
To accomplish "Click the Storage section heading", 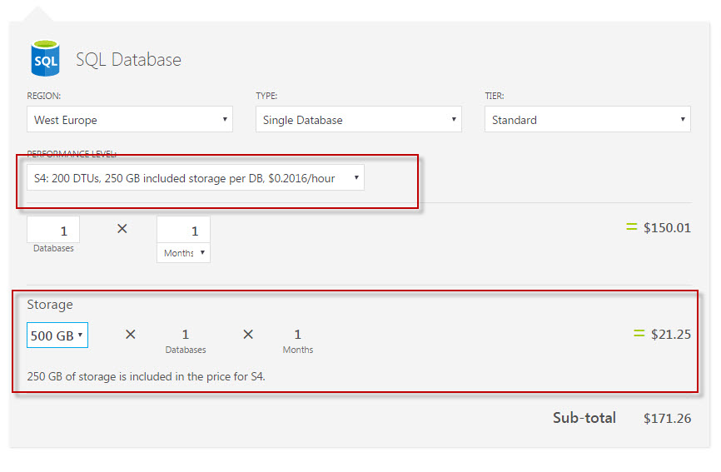I will tap(50, 305).
